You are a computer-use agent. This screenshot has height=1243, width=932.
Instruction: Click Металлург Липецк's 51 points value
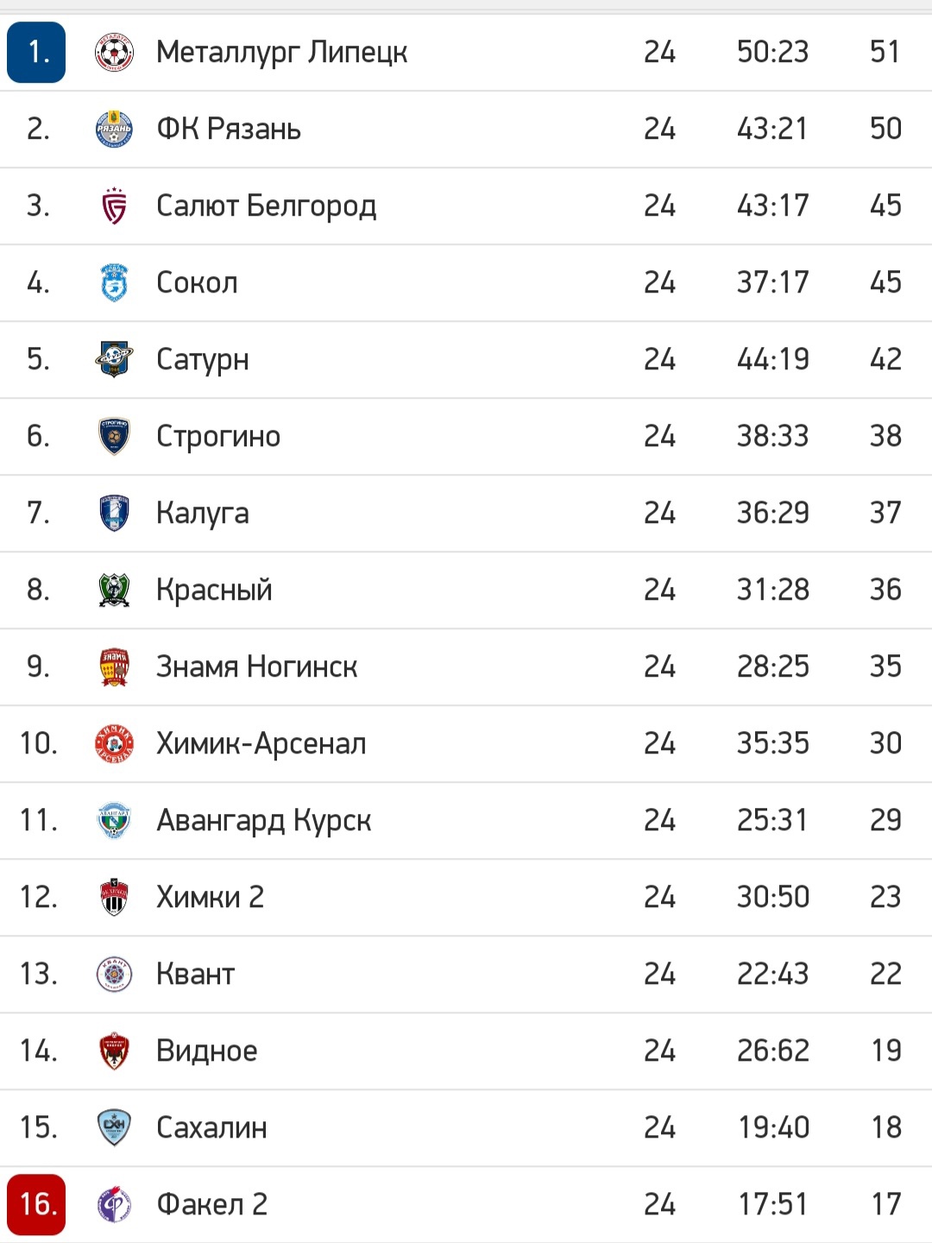(x=885, y=53)
